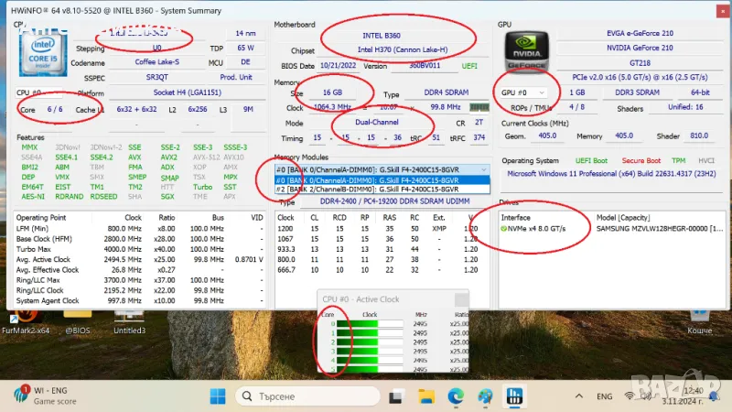732x412 pixels.
Task: Open the WI - ENG Game score widget
Action: coord(46,396)
